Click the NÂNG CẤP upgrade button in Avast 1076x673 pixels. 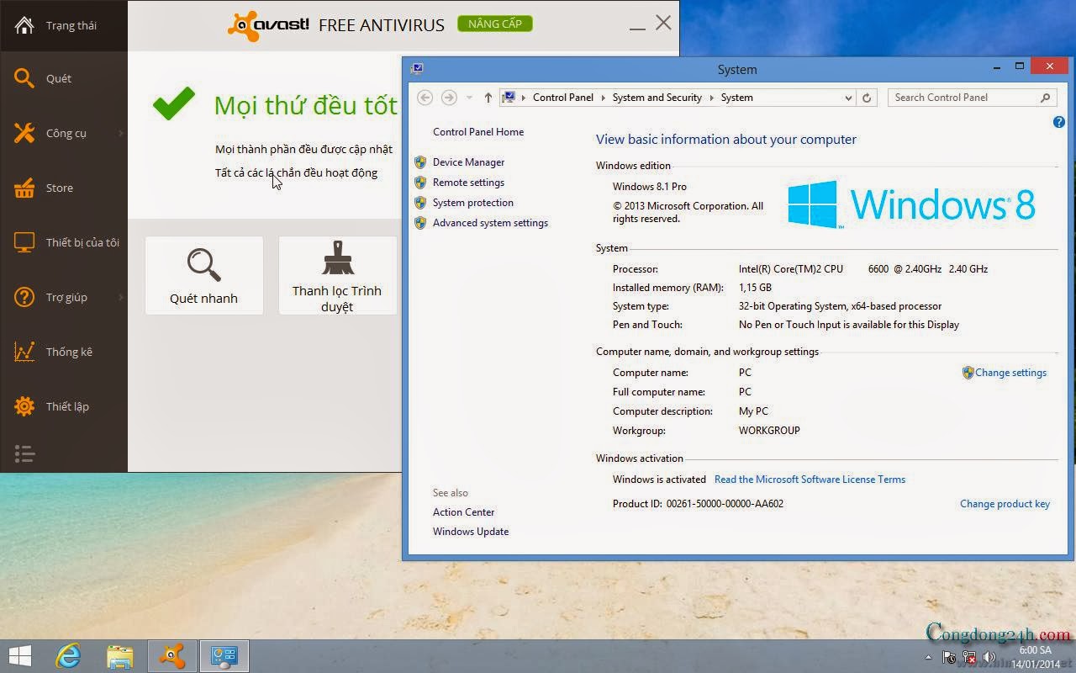[495, 24]
